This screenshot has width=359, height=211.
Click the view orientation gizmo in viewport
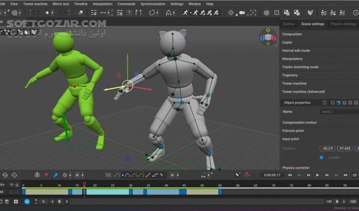(268, 36)
